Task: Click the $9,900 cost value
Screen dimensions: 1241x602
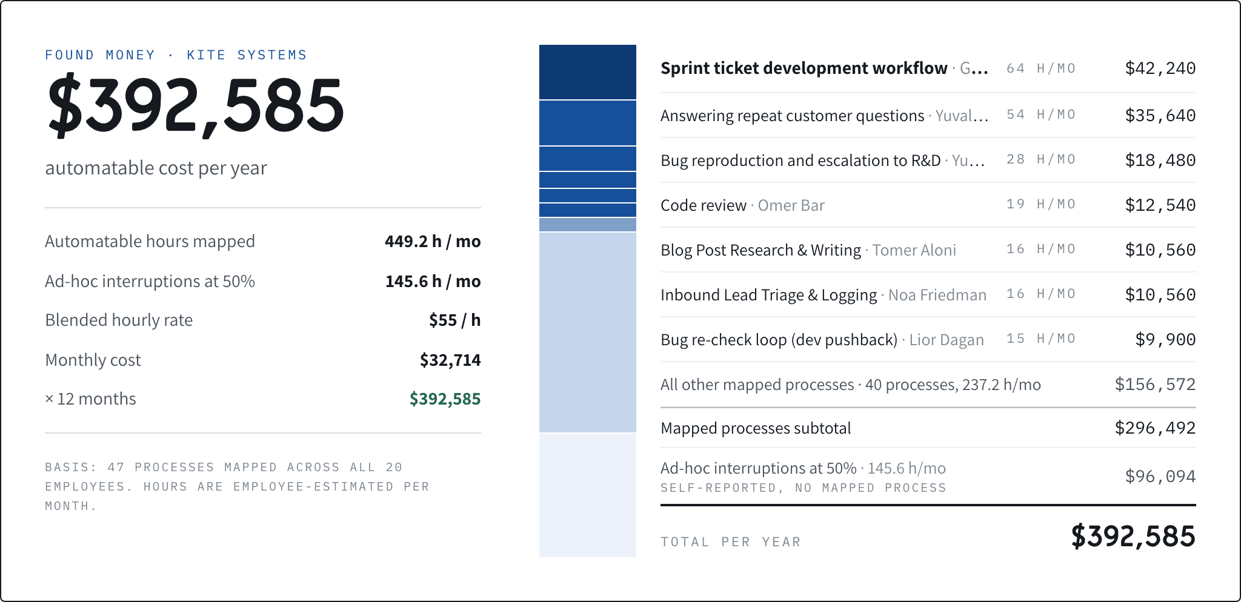Action: 1165,340
